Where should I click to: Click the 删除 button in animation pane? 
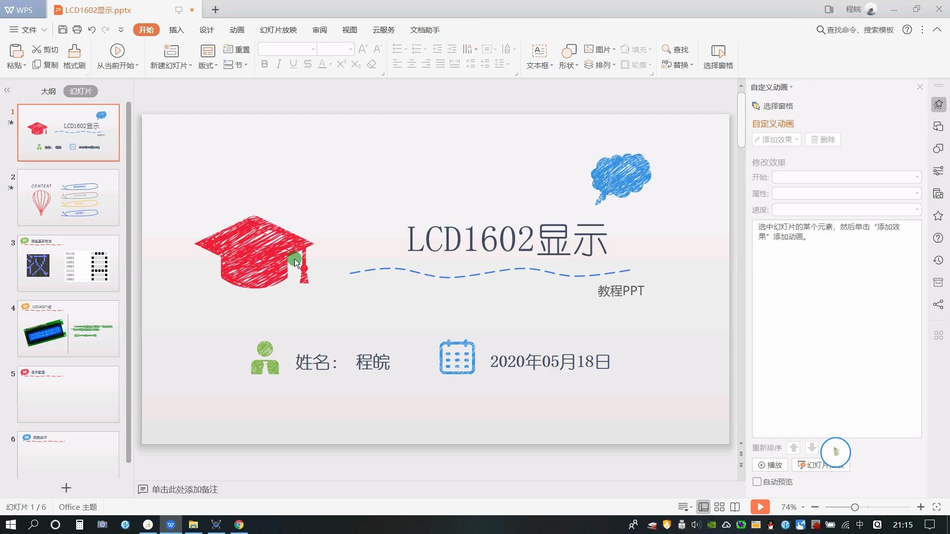tap(822, 139)
